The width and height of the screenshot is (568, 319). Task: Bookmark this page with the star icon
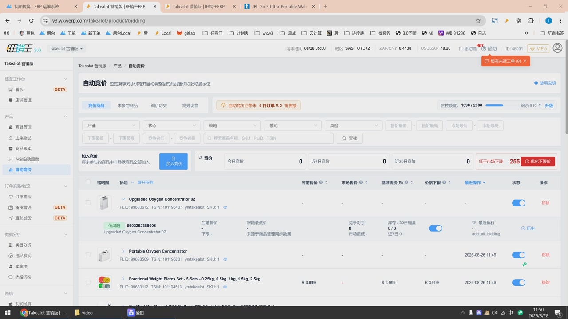pos(478,20)
